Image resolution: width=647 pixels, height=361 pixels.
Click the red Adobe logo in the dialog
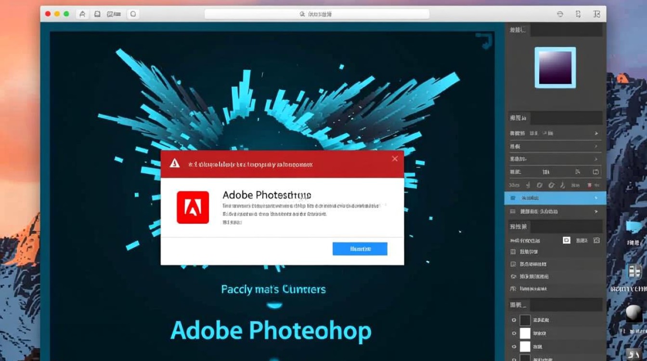(x=193, y=207)
